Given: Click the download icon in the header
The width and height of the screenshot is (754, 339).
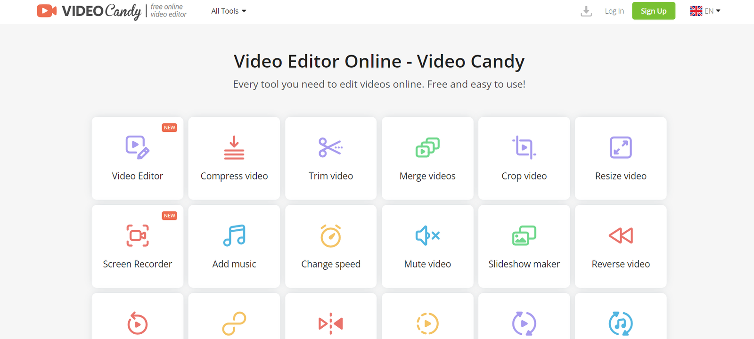Looking at the screenshot, I should (x=586, y=11).
